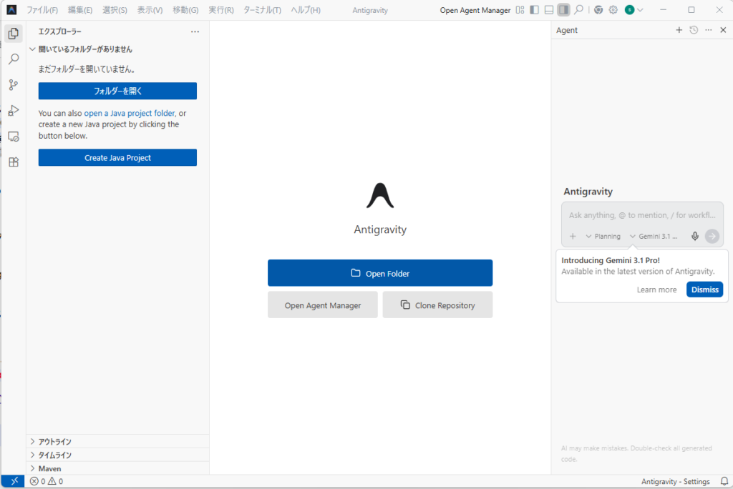Open the Run and Debug view

(x=13, y=111)
